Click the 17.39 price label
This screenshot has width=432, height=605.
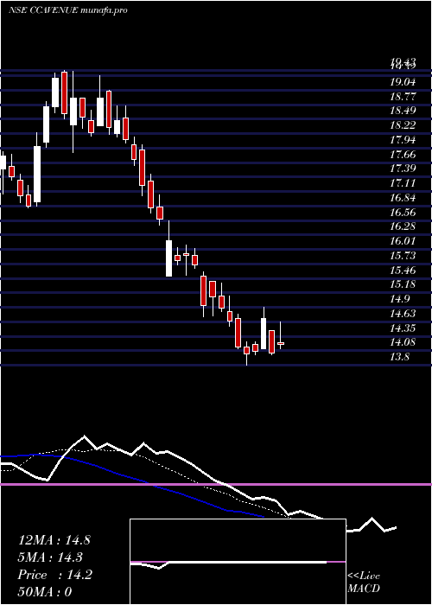click(x=403, y=169)
